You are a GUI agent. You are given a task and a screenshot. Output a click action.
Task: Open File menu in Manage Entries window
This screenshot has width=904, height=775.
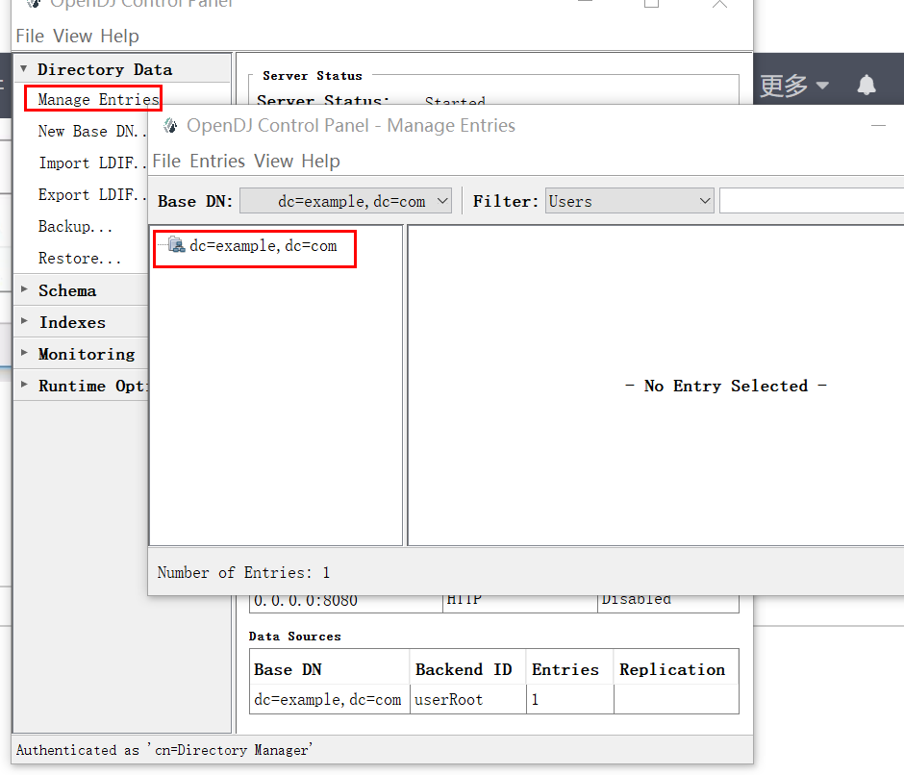166,161
